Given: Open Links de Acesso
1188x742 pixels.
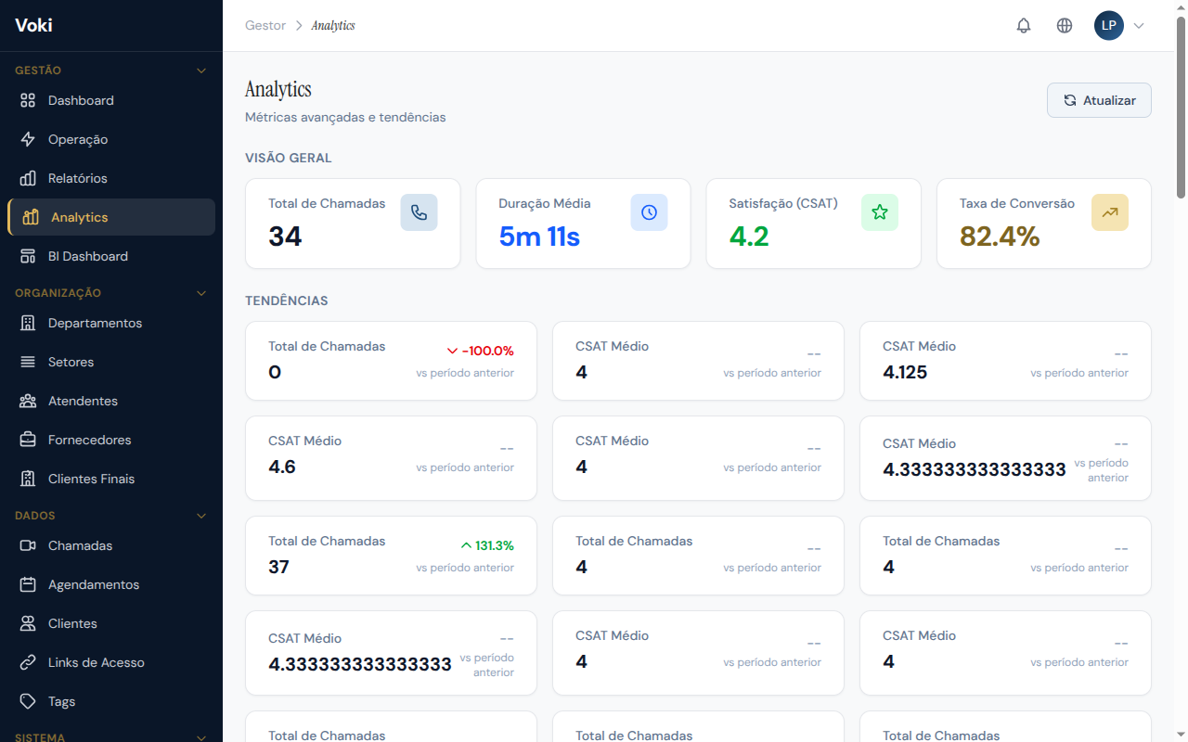Looking at the screenshot, I should pos(95,662).
